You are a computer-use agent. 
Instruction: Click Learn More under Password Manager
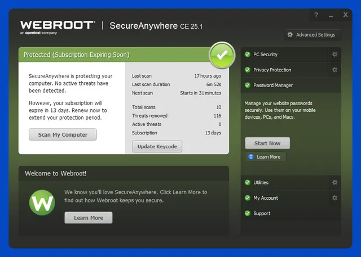265,157
